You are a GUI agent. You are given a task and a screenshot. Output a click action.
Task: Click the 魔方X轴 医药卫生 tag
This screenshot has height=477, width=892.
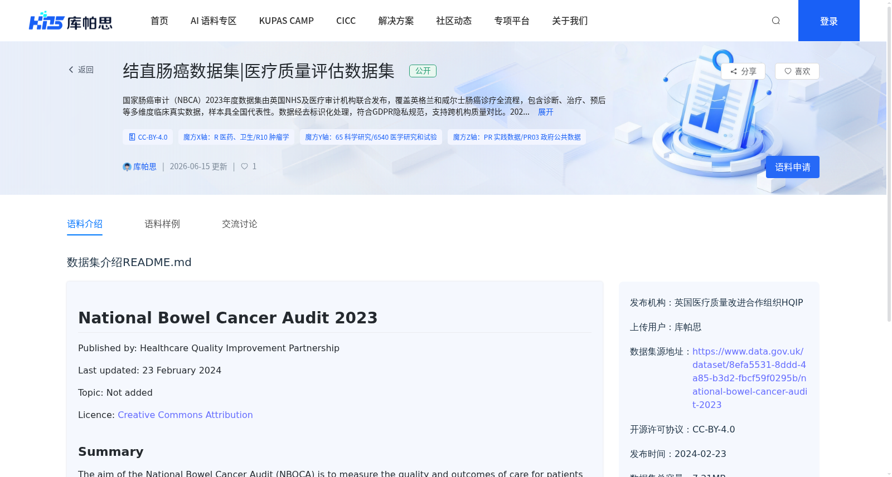(236, 137)
